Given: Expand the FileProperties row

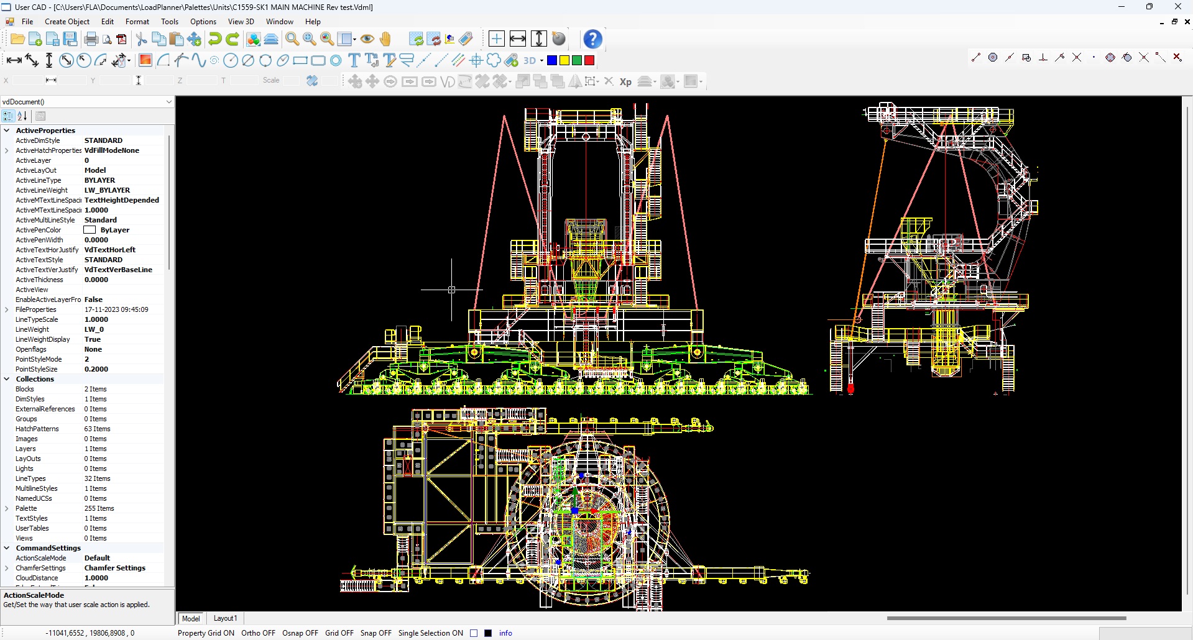Looking at the screenshot, I should (x=7, y=309).
